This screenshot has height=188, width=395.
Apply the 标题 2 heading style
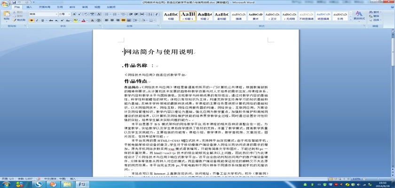tap(205, 16)
